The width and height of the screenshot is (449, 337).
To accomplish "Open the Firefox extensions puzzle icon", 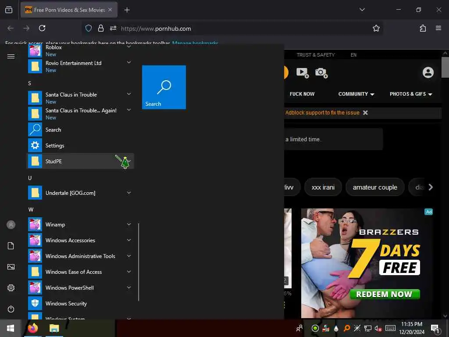I will click(x=423, y=28).
